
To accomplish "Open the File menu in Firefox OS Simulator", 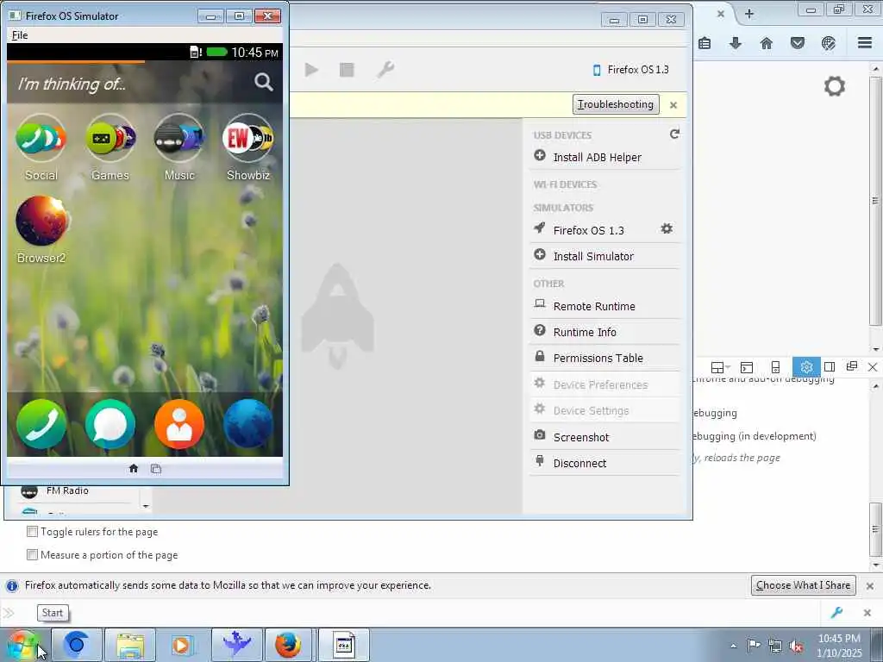I will coord(20,34).
